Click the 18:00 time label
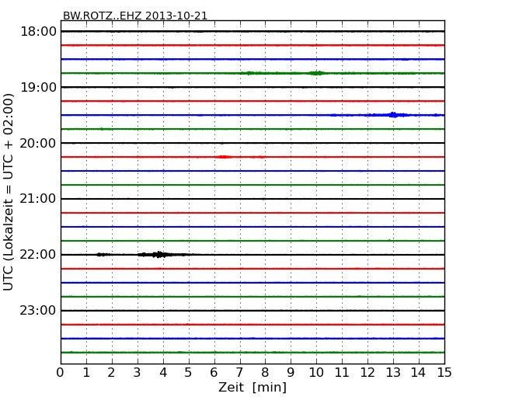Viewport: 505px width, 404px height. [38, 32]
